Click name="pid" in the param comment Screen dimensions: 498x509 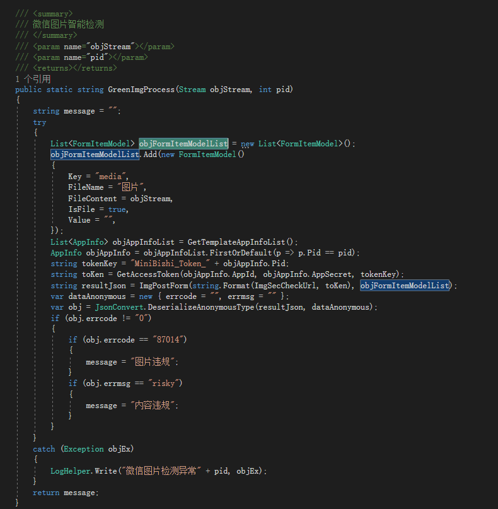(x=86, y=57)
